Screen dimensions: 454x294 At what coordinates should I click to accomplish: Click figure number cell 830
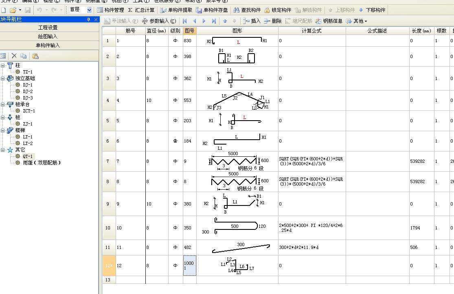click(x=189, y=41)
